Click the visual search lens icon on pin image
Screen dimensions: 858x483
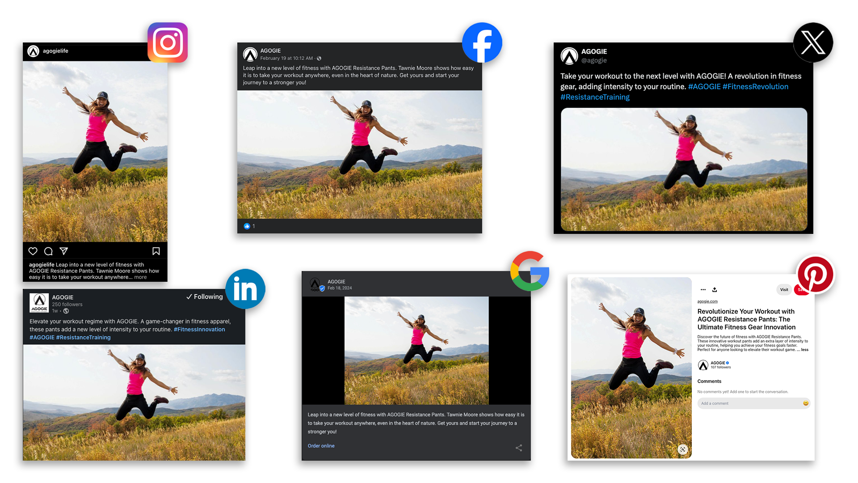click(682, 449)
